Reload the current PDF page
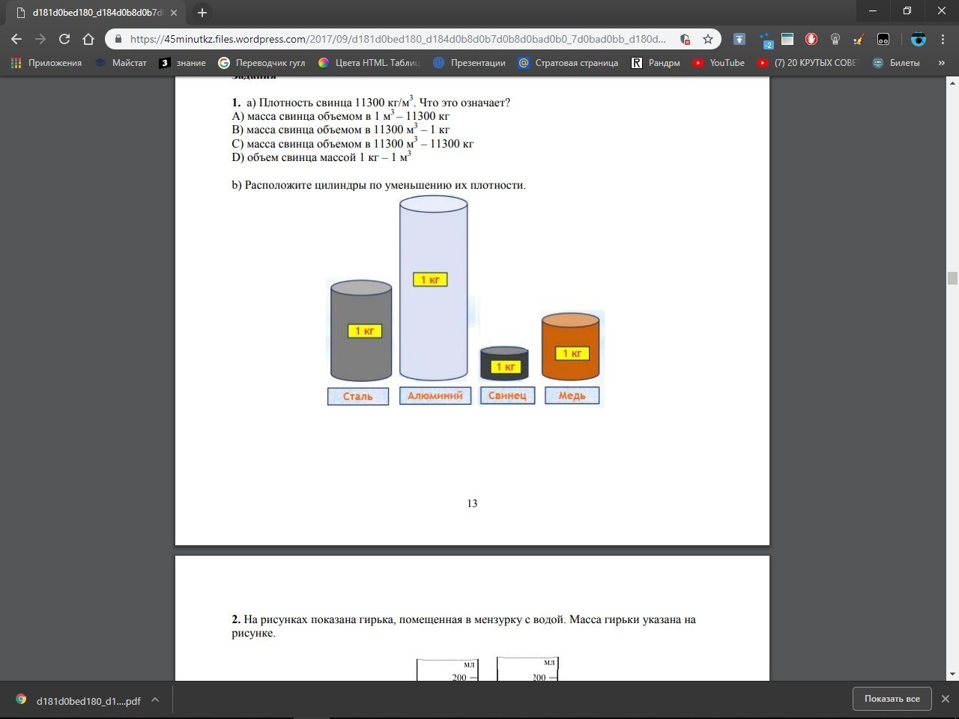This screenshot has width=959, height=719. [x=64, y=39]
